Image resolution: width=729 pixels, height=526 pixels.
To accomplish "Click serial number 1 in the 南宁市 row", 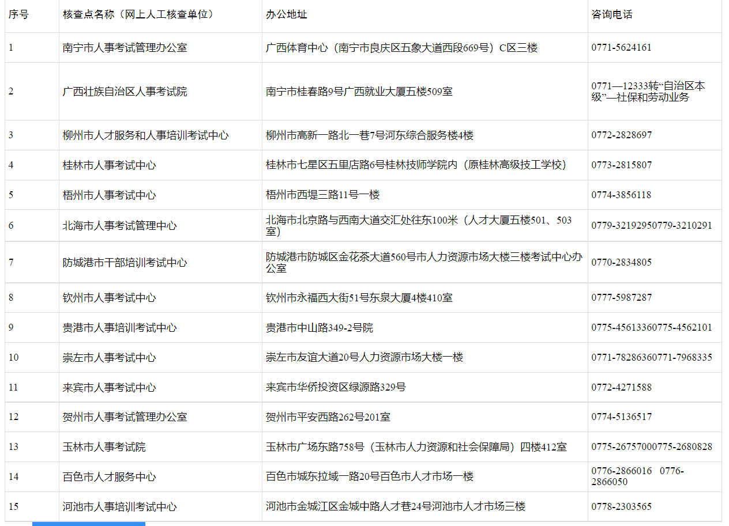I will pos(11,48).
